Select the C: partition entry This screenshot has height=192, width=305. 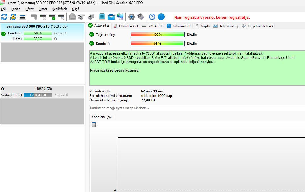point(42,92)
